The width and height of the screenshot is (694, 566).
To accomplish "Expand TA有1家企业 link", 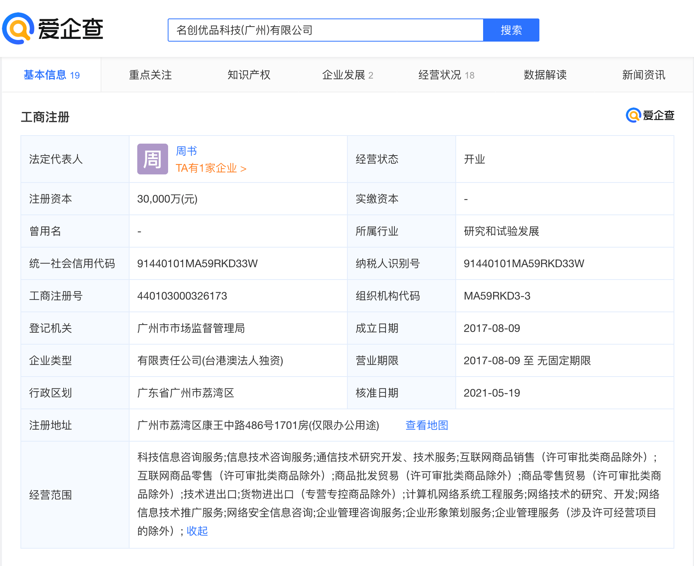I will [211, 168].
